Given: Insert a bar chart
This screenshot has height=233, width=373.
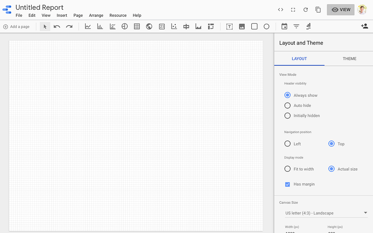Looking at the screenshot, I should coord(100,27).
